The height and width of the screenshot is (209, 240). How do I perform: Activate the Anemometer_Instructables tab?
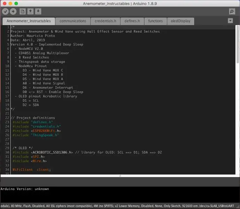pyautogui.click(x=29, y=21)
